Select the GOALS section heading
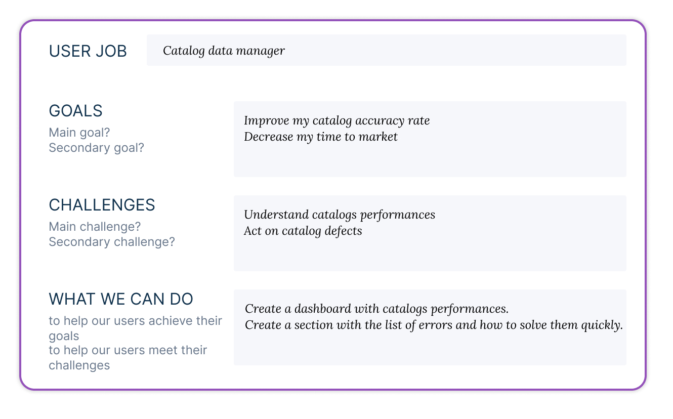This screenshot has height=419, width=673. click(75, 111)
